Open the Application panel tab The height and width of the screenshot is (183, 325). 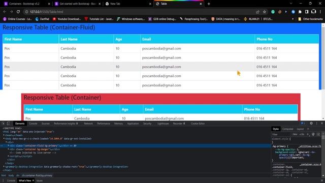click(133, 124)
